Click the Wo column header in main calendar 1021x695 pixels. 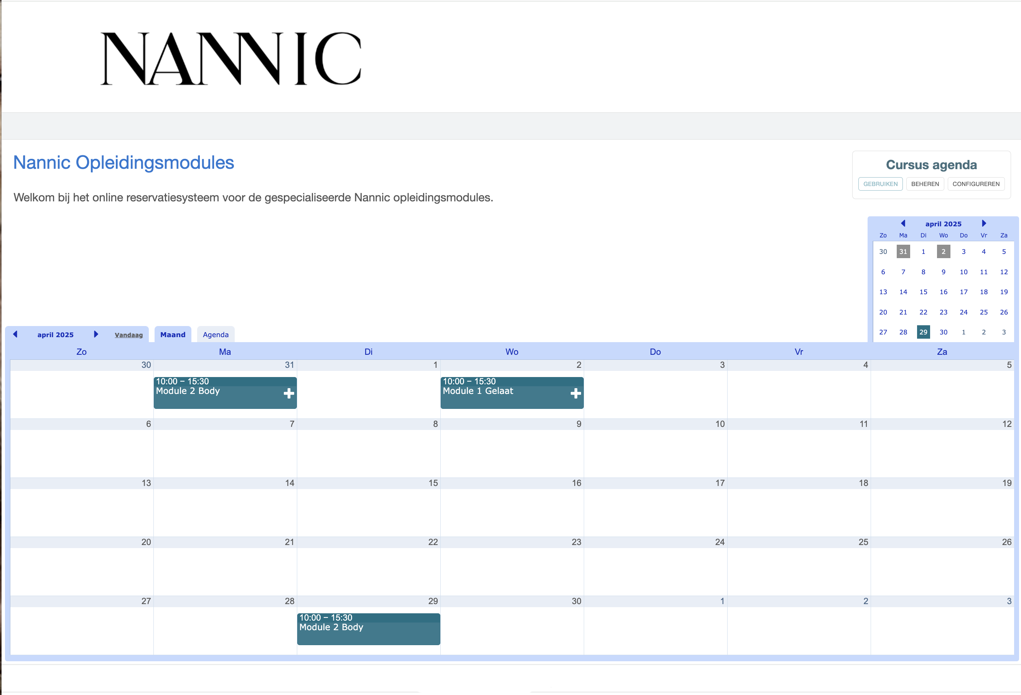(x=512, y=352)
